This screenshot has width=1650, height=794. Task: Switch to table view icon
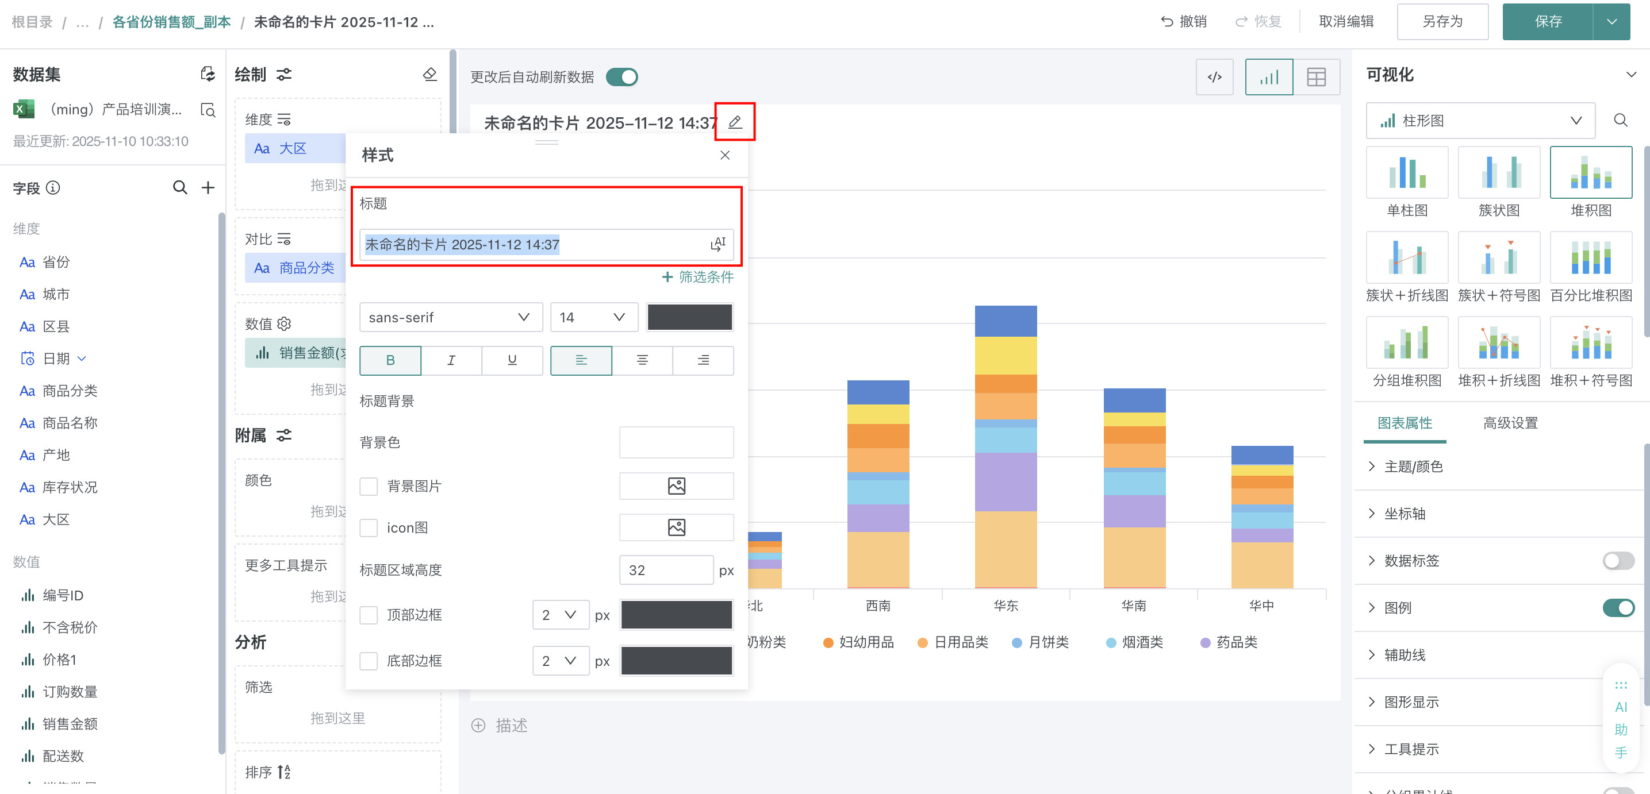(1315, 78)
